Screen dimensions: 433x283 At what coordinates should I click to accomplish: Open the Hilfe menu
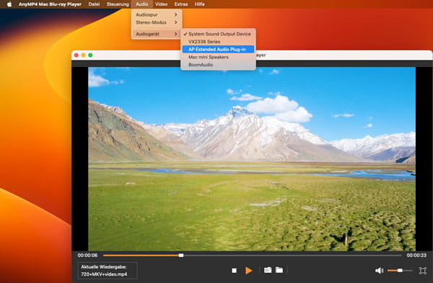pos(199,4)
